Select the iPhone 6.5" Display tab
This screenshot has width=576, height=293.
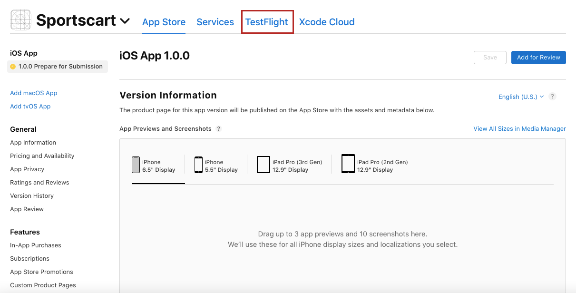pyautogui.click(x=154, y=166)
